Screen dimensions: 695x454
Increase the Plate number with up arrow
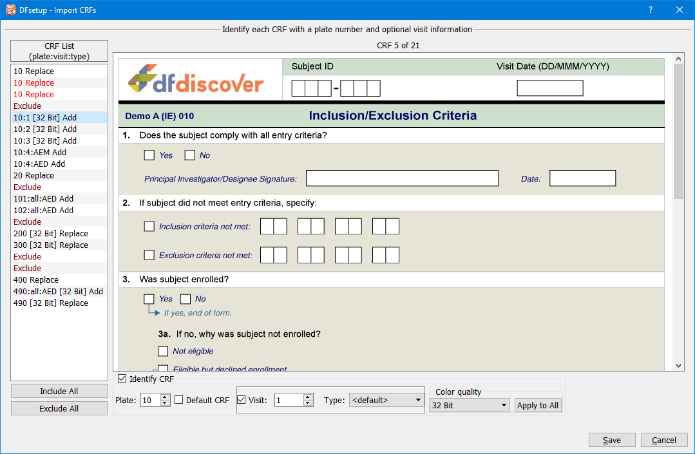point(165,397)
